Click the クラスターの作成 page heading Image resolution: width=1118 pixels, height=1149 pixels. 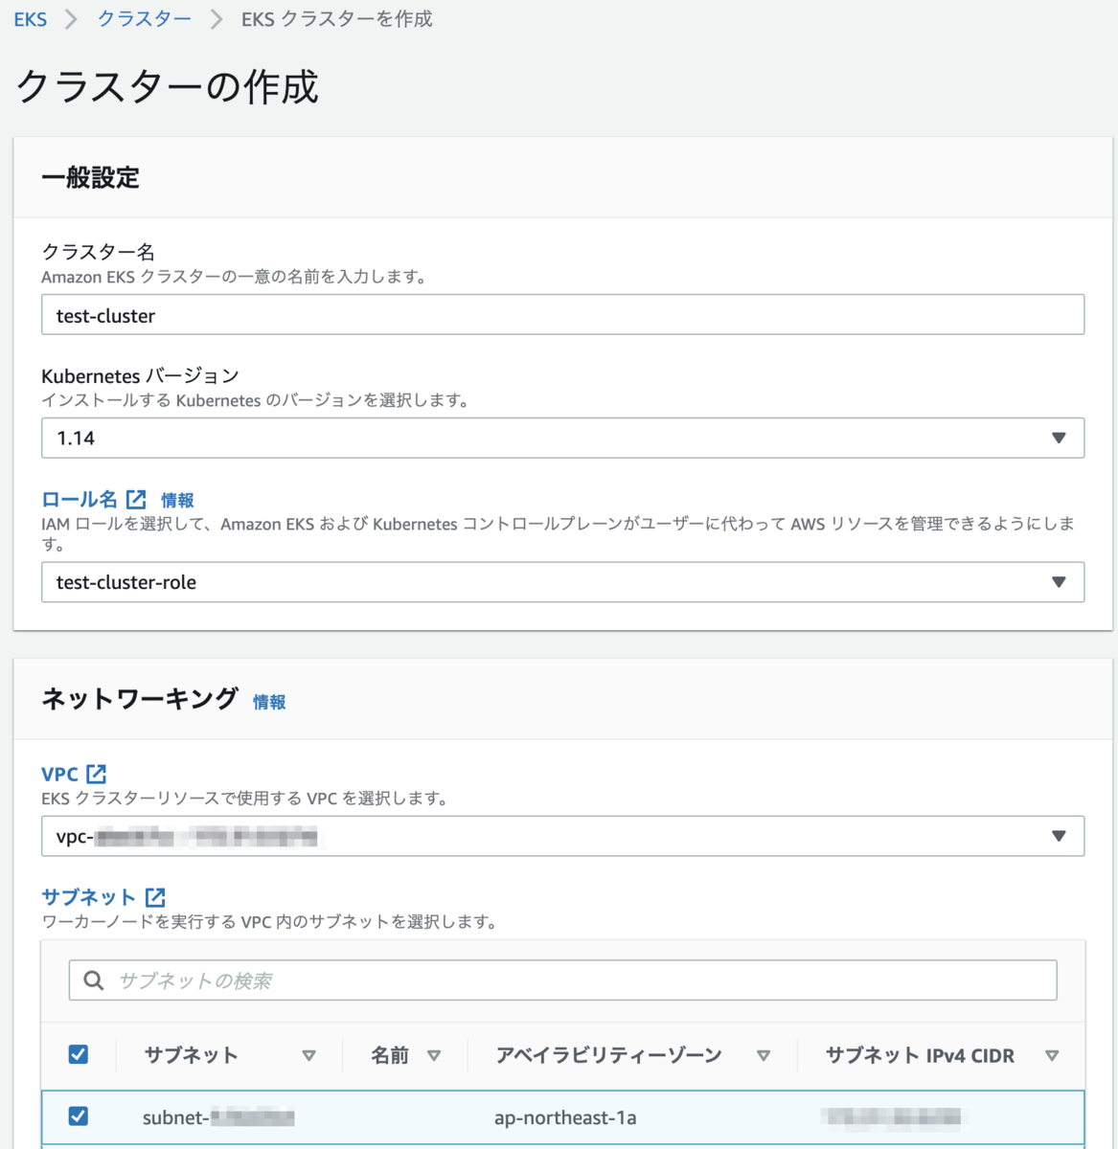point(167,86)
